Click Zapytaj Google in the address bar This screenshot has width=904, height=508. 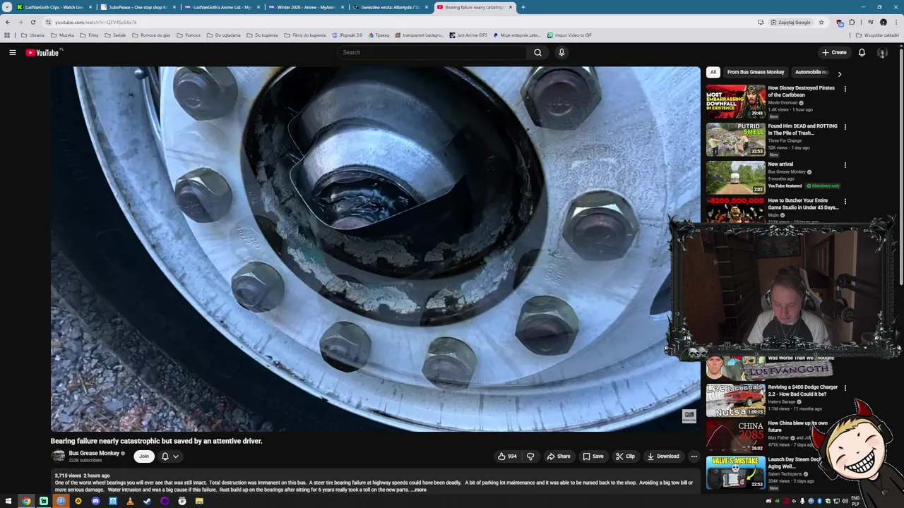click(x=791, y=22)
